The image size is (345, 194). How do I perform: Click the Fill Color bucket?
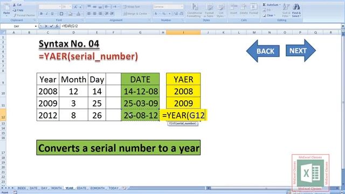tap(71, 14)
